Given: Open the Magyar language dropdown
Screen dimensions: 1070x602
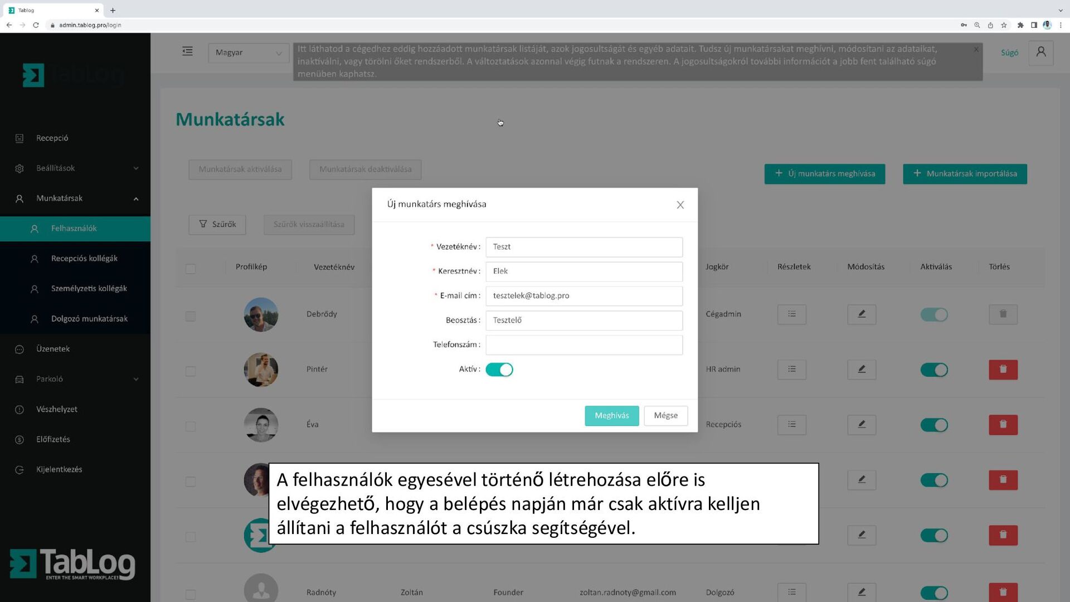Looking at the screenshot, I should click(249, 52).
